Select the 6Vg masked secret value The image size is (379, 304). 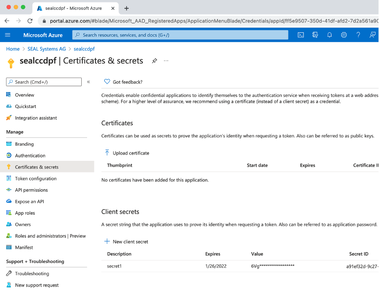[273, 266]
